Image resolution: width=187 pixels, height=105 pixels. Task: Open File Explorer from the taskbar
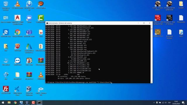(x=9, y=102)
